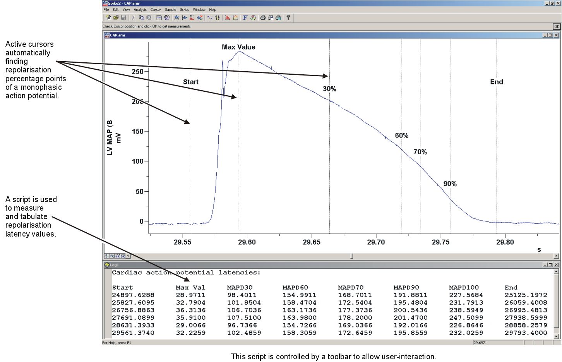Click the Copy toolbar icon

[141, 17]
